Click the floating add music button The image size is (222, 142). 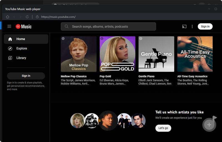(x=209, y=125)
